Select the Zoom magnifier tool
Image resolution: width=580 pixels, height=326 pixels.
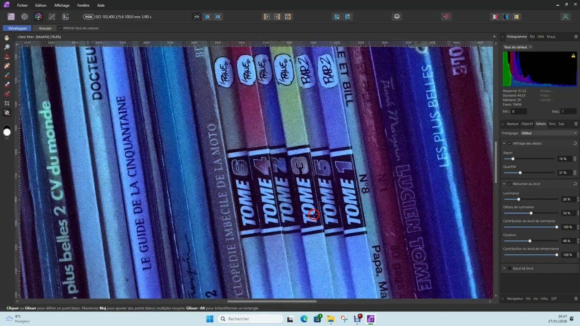coord(7,47)
